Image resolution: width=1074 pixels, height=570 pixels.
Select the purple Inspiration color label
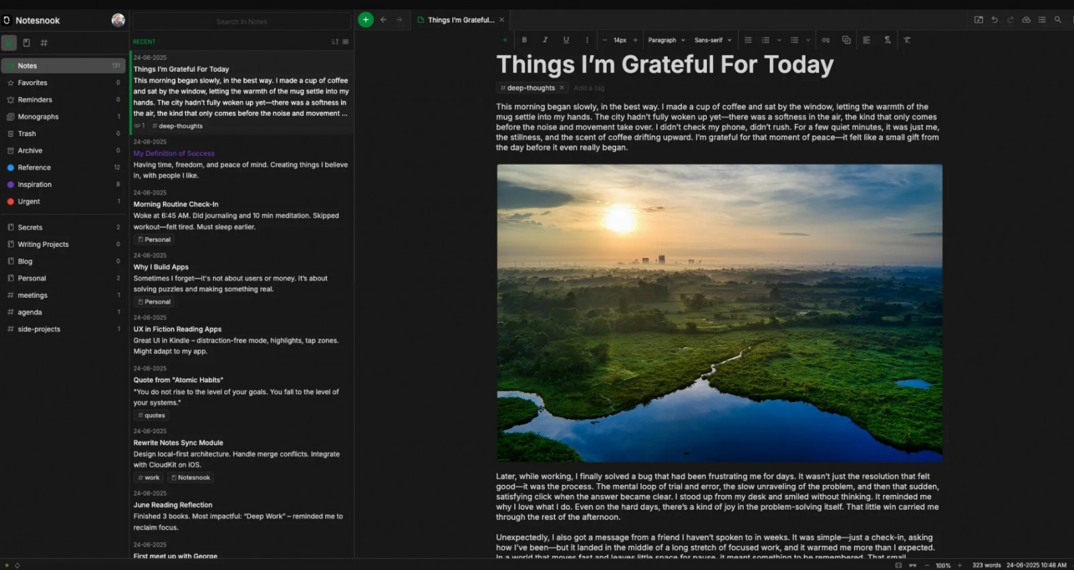[34, 184]
